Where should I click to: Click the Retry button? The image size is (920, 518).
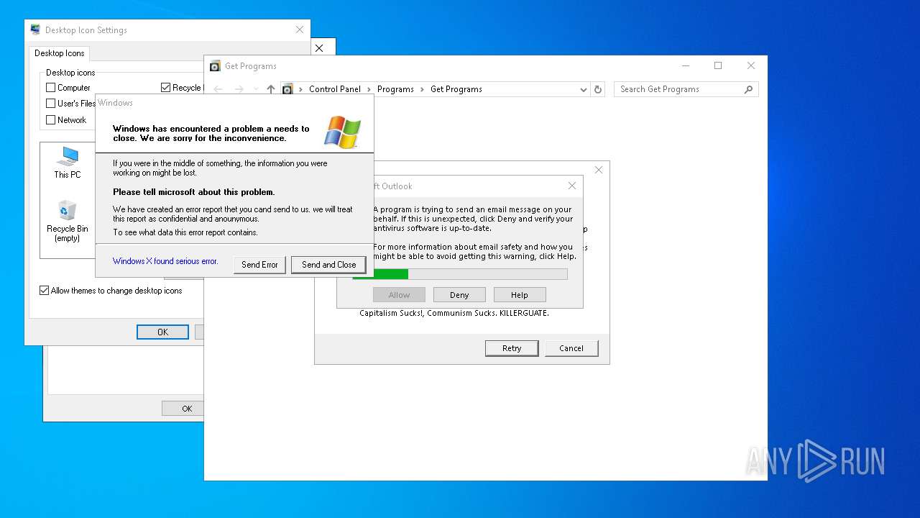[x=512, y=348]
